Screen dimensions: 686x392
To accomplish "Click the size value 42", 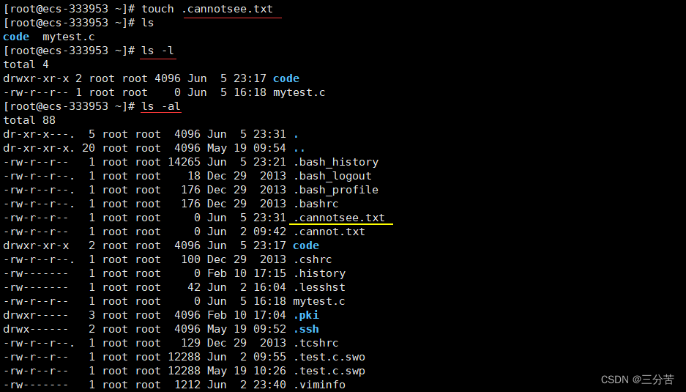I will click(194, 287).
